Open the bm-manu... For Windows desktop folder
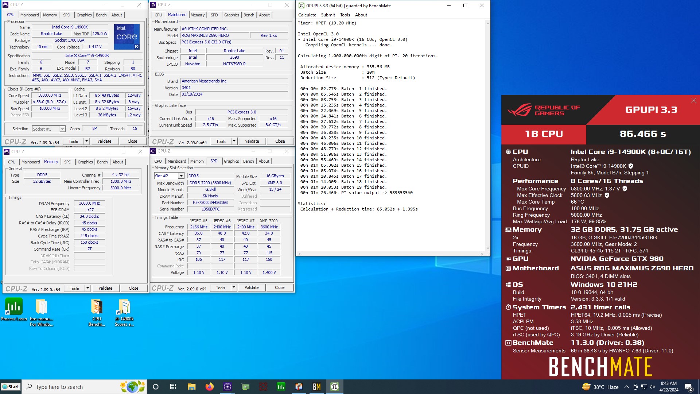 point(41,312)
